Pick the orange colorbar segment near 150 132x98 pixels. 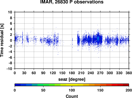100,85
